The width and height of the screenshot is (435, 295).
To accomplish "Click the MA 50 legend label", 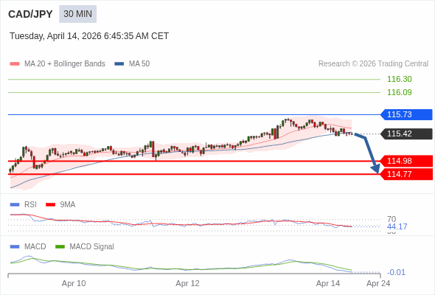I will pyautogui.click(x=139, y=64).
